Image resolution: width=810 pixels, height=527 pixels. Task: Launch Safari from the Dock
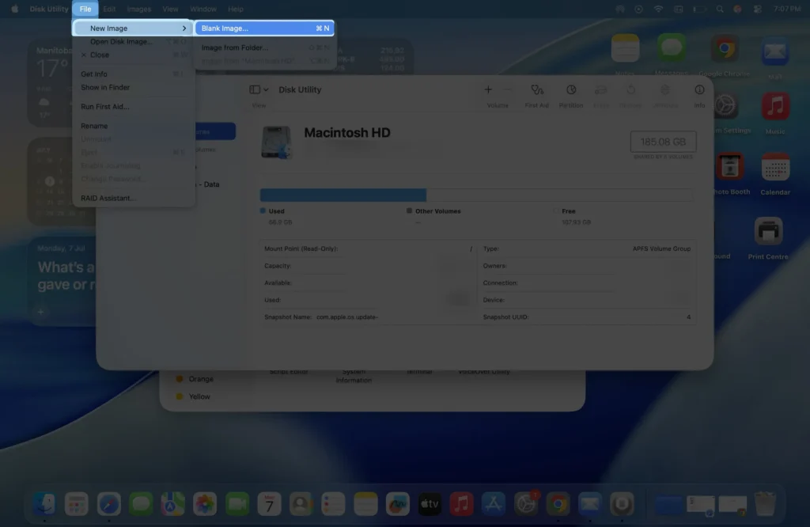(x=109, y=502)
